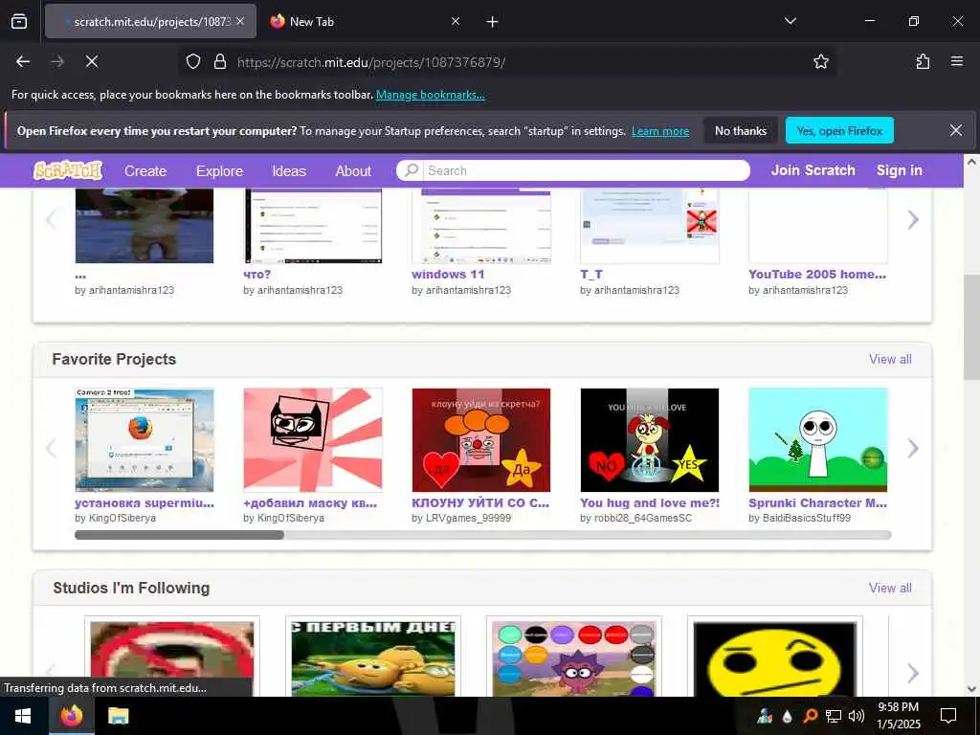Open the "You hug and love me?!" project title
980x735 pixels.
pos(650,503)
